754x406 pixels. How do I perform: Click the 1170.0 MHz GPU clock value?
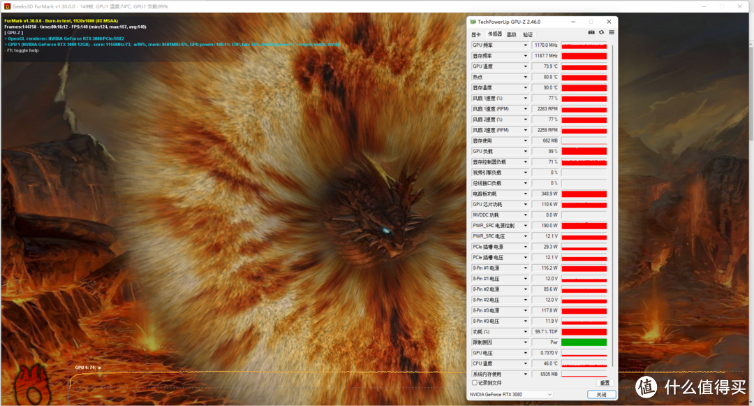click(545, 45)
